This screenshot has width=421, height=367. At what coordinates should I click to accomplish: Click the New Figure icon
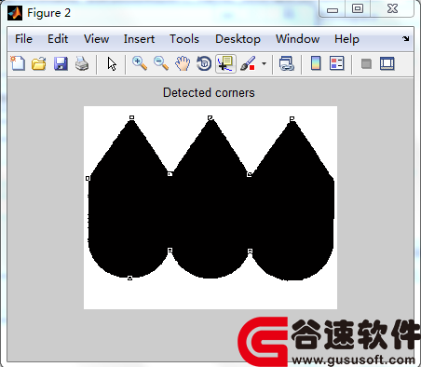(x=18, y=63)
